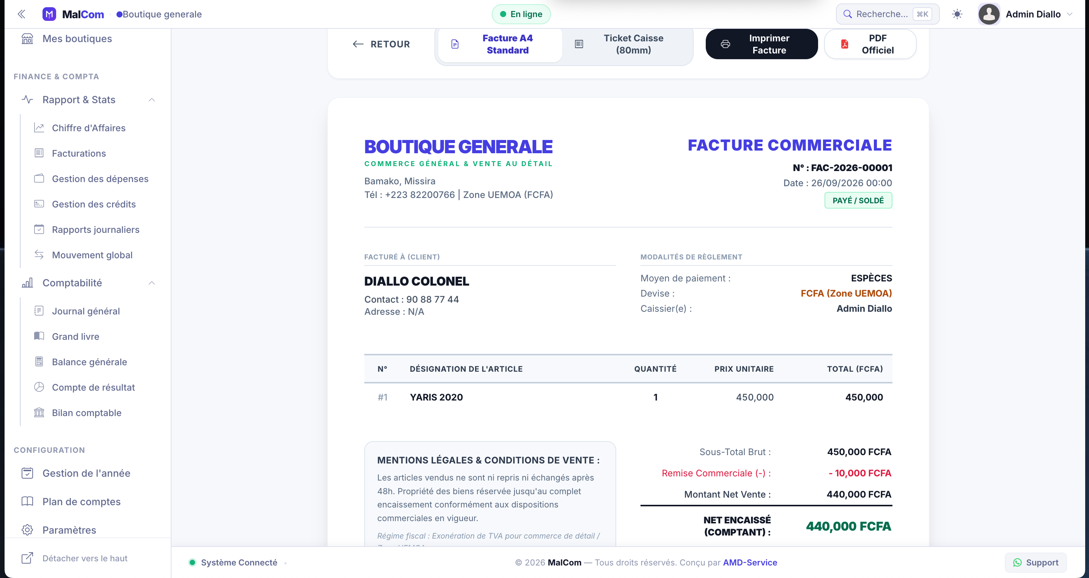
Task: Collapse Comptabilité section chevron
Action: [x=152, y=283]
